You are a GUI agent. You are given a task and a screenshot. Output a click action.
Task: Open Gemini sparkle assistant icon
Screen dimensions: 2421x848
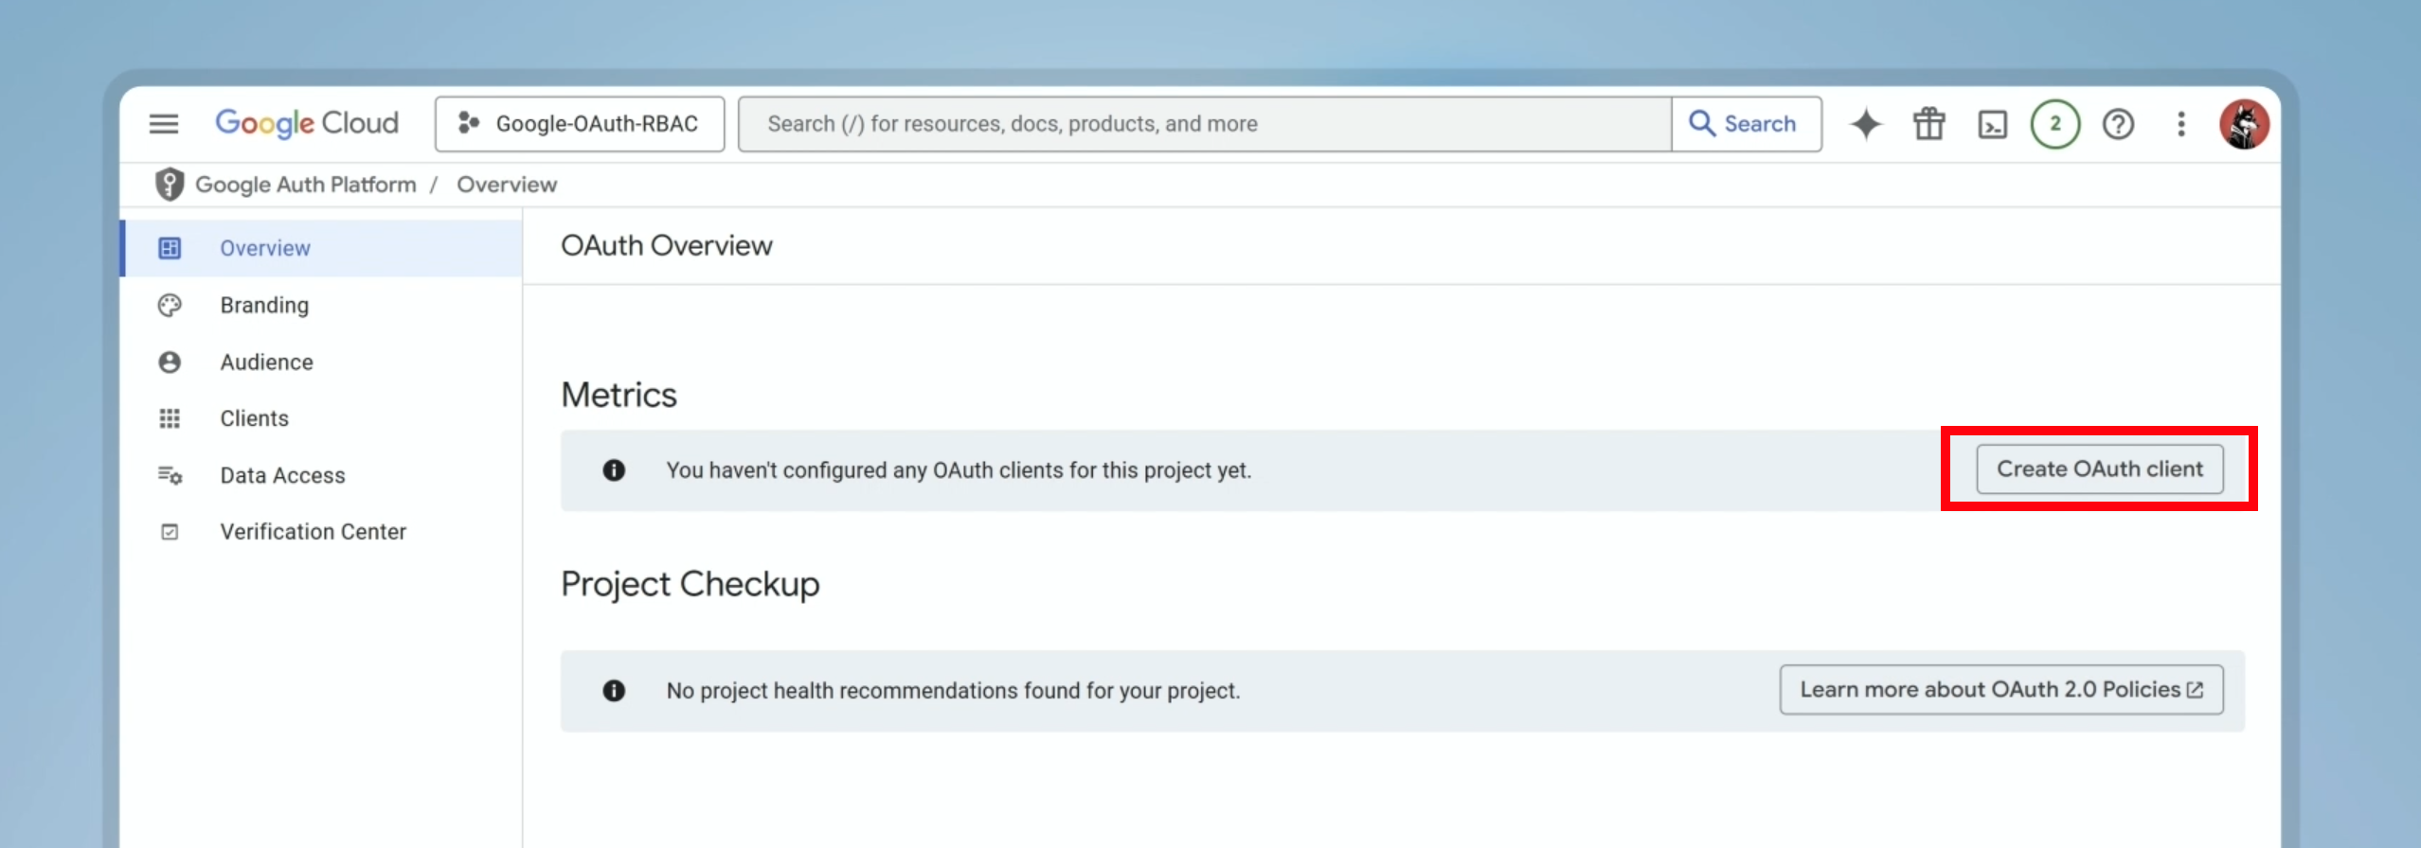coord(1866,124)
